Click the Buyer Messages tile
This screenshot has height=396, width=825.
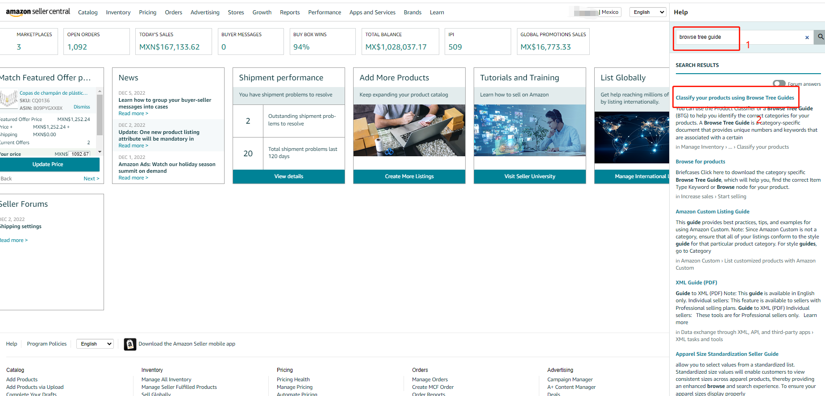coord(251,42)
